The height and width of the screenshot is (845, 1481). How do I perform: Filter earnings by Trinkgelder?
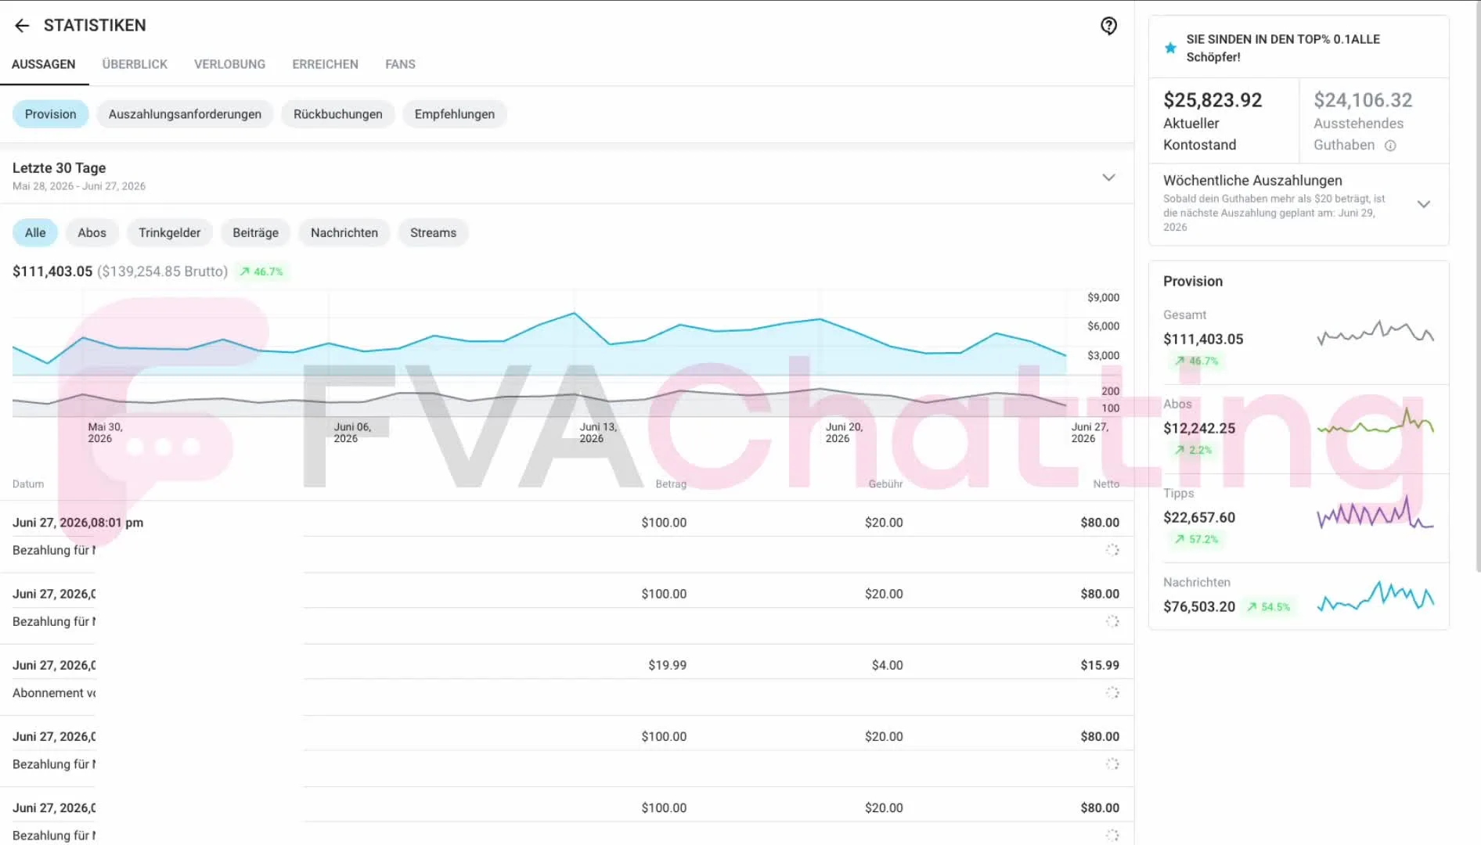[x=170, y=232]
